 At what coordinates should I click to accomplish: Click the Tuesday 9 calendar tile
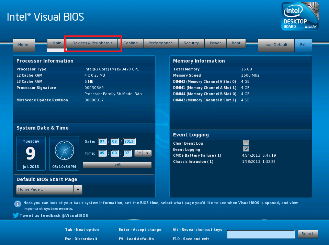tap(31, 154)
